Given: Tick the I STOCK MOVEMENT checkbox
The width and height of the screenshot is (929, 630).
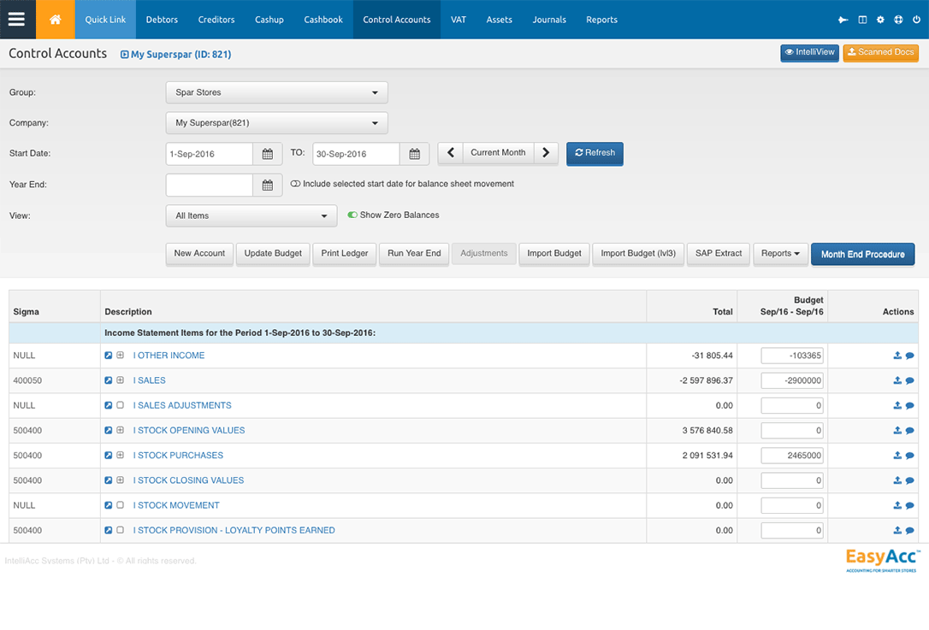Looking at the screenshot, I should click(121, 505).
